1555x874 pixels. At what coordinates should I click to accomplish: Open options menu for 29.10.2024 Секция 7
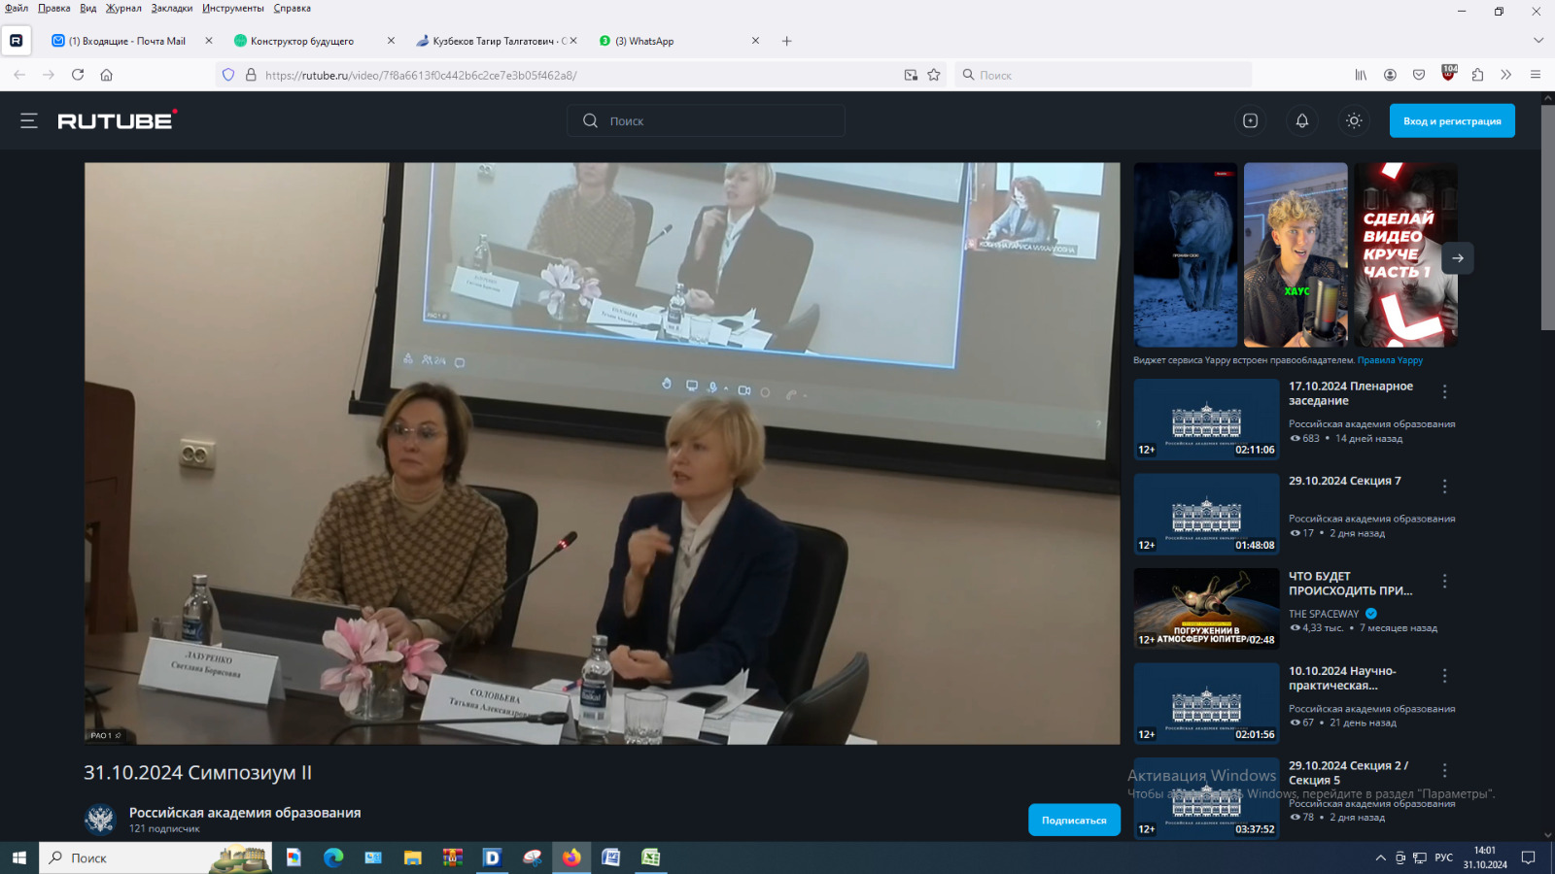click(1444, 487)
